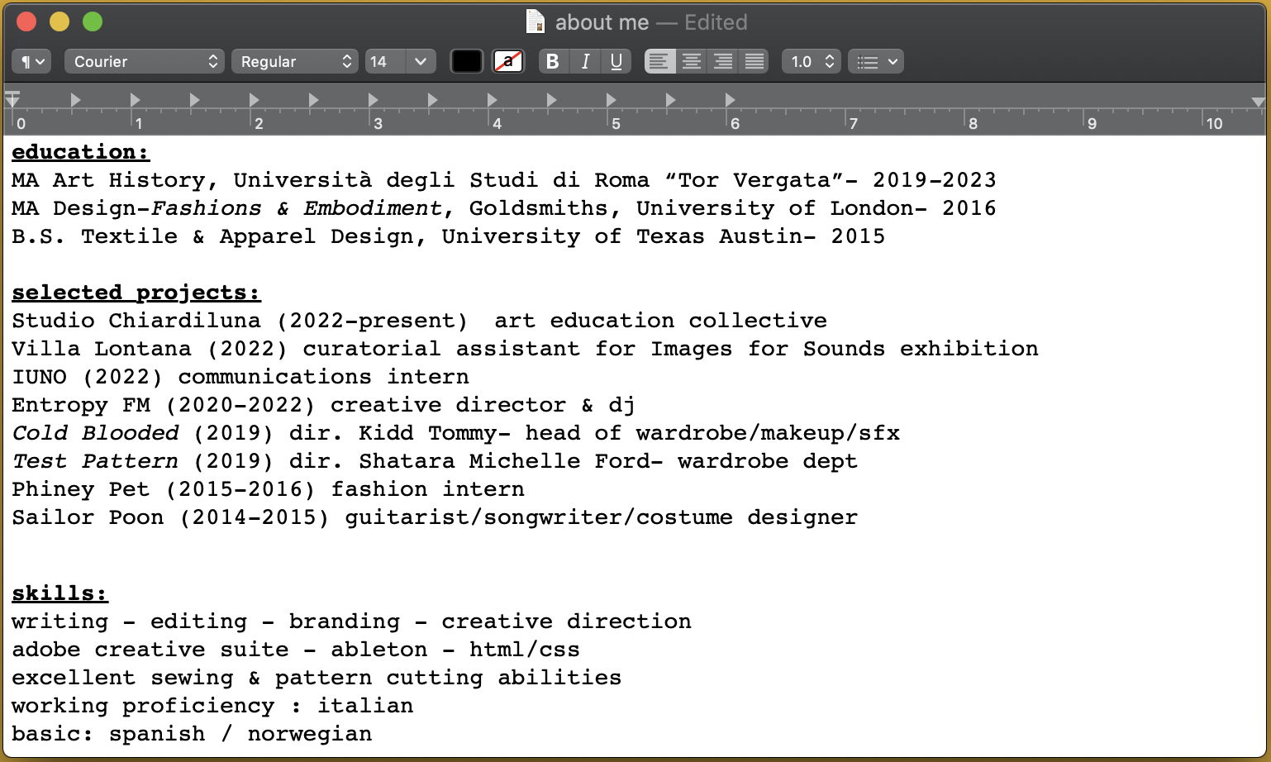Open the Courier font family dropdown
The height and width of the screenshot is (762, 1271).
point(144,61)
